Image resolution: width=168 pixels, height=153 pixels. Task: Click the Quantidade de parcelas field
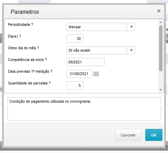[75, 85]
